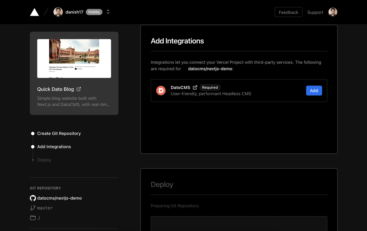Image resolution: width=367 pixels, height=231 pixels.
Task: Click the git branch icon beside master
Action: (33, 208)
